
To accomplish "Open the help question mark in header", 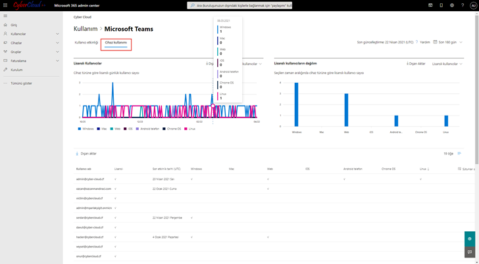I will tap(463, 5).
